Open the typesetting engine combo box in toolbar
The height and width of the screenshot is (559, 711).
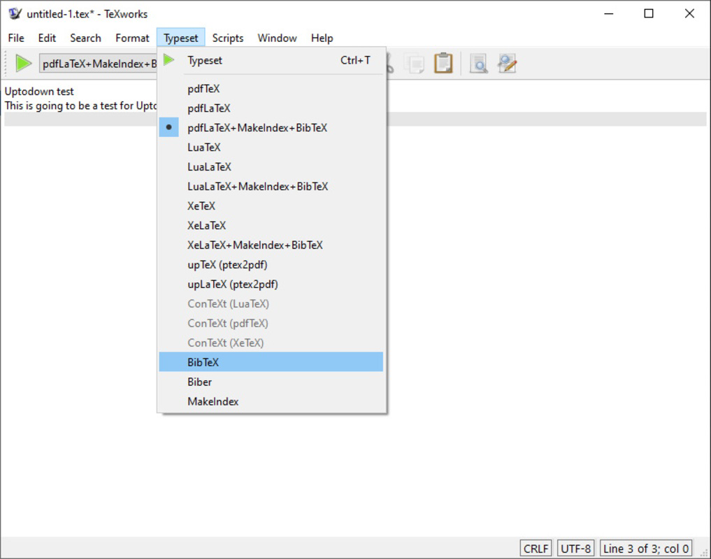coord(98,64)
